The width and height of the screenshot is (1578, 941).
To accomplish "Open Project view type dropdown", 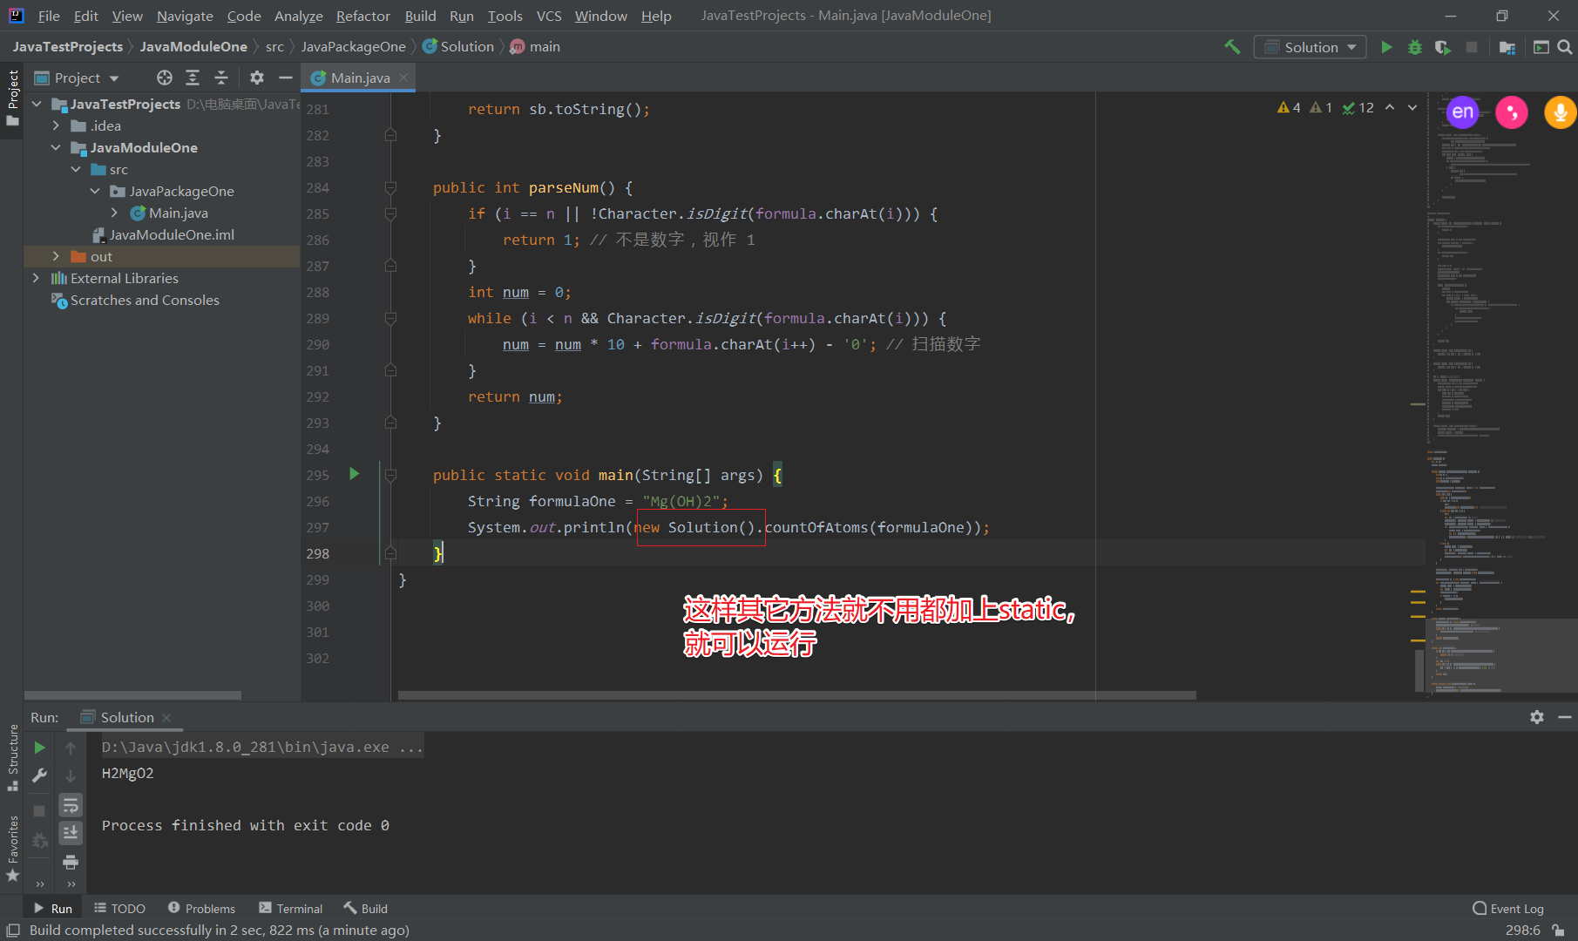I will [77, 78].
